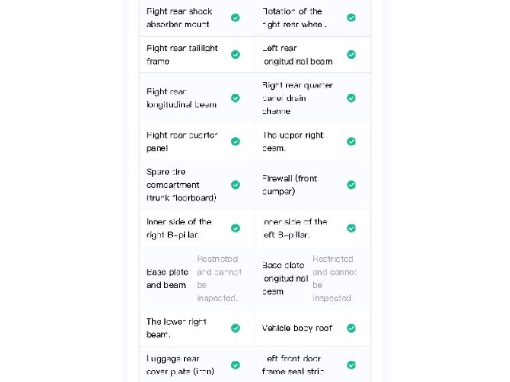The width and height of the screenshot is (510, 382).
Task: Click check icon for Right rear longitudinal beam
Action: (x=236, y=98)
